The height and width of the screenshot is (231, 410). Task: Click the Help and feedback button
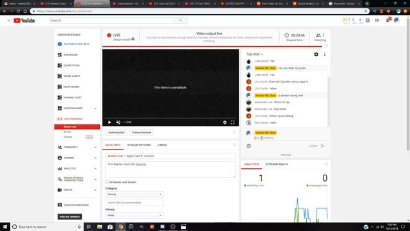70,217
